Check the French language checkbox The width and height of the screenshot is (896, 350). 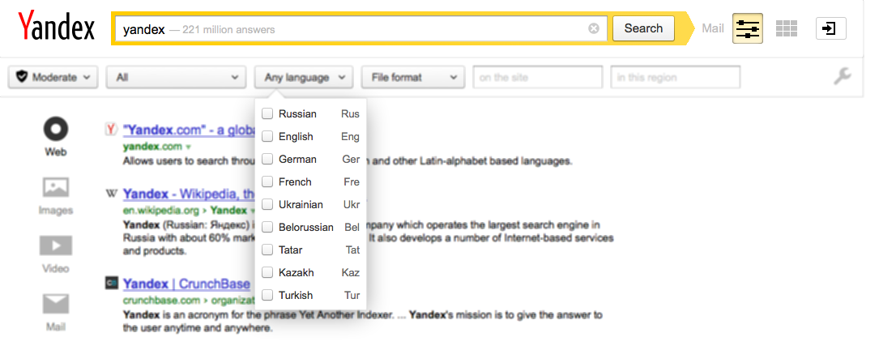pyautogui.click(x=267, y=181)
